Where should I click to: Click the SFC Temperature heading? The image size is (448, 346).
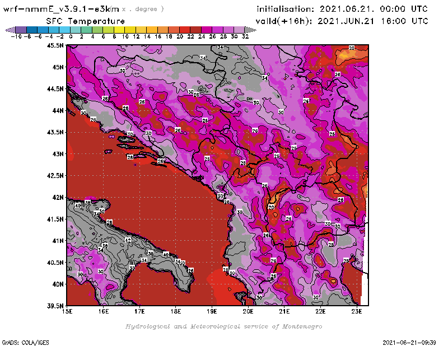[85, 21]
